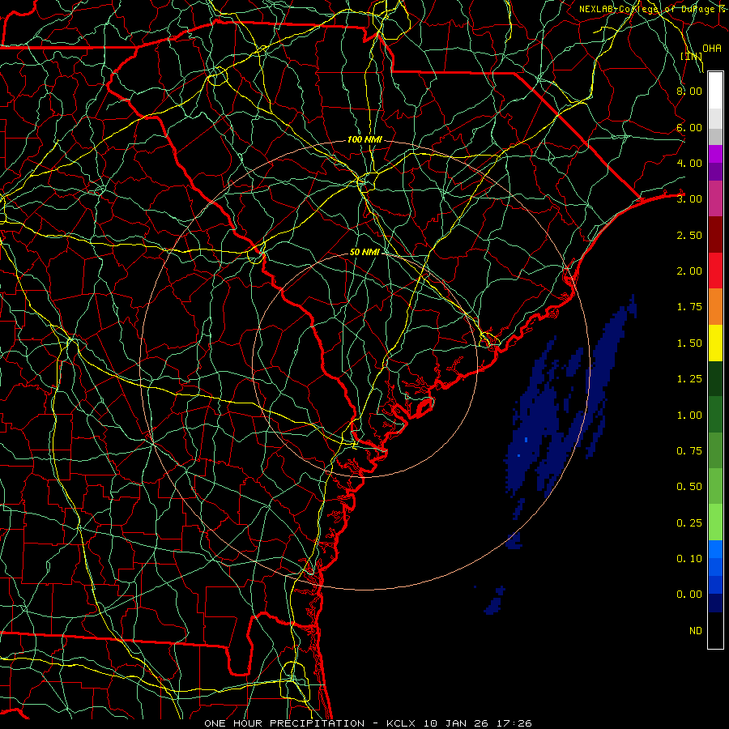Pick the darkest green swatch beside 1.25
This screenshot has height=729, width=729.
coord(715,378)
